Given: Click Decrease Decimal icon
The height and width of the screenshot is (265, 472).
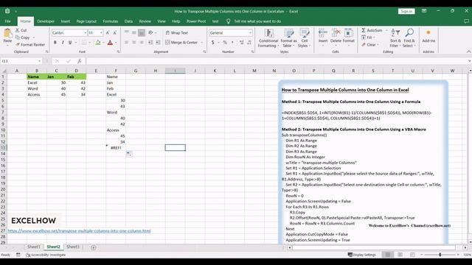Looking at the screenshot, I should click(249, 43).
